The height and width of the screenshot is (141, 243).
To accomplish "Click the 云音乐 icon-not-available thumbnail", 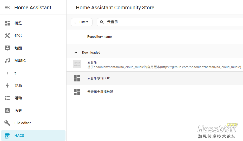I will pos(77,64).
